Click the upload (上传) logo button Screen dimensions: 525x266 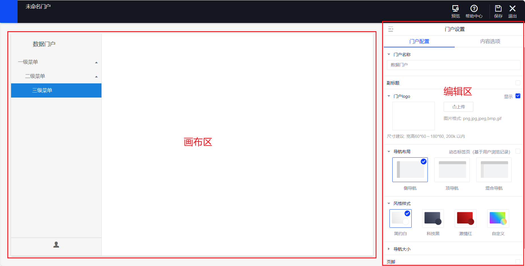pos(458,107)
